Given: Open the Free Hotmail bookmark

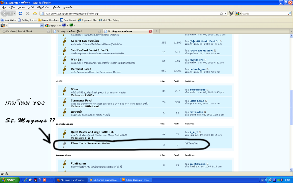Looking at the screenshot, I should pos(68,20).
